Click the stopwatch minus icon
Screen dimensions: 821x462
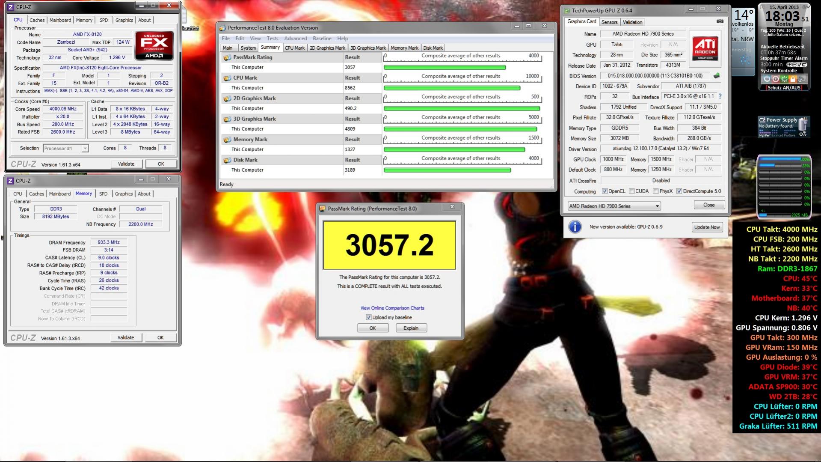(794, 65)
